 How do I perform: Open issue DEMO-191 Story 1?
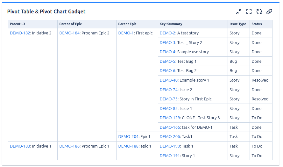click(x=170, y=156)
